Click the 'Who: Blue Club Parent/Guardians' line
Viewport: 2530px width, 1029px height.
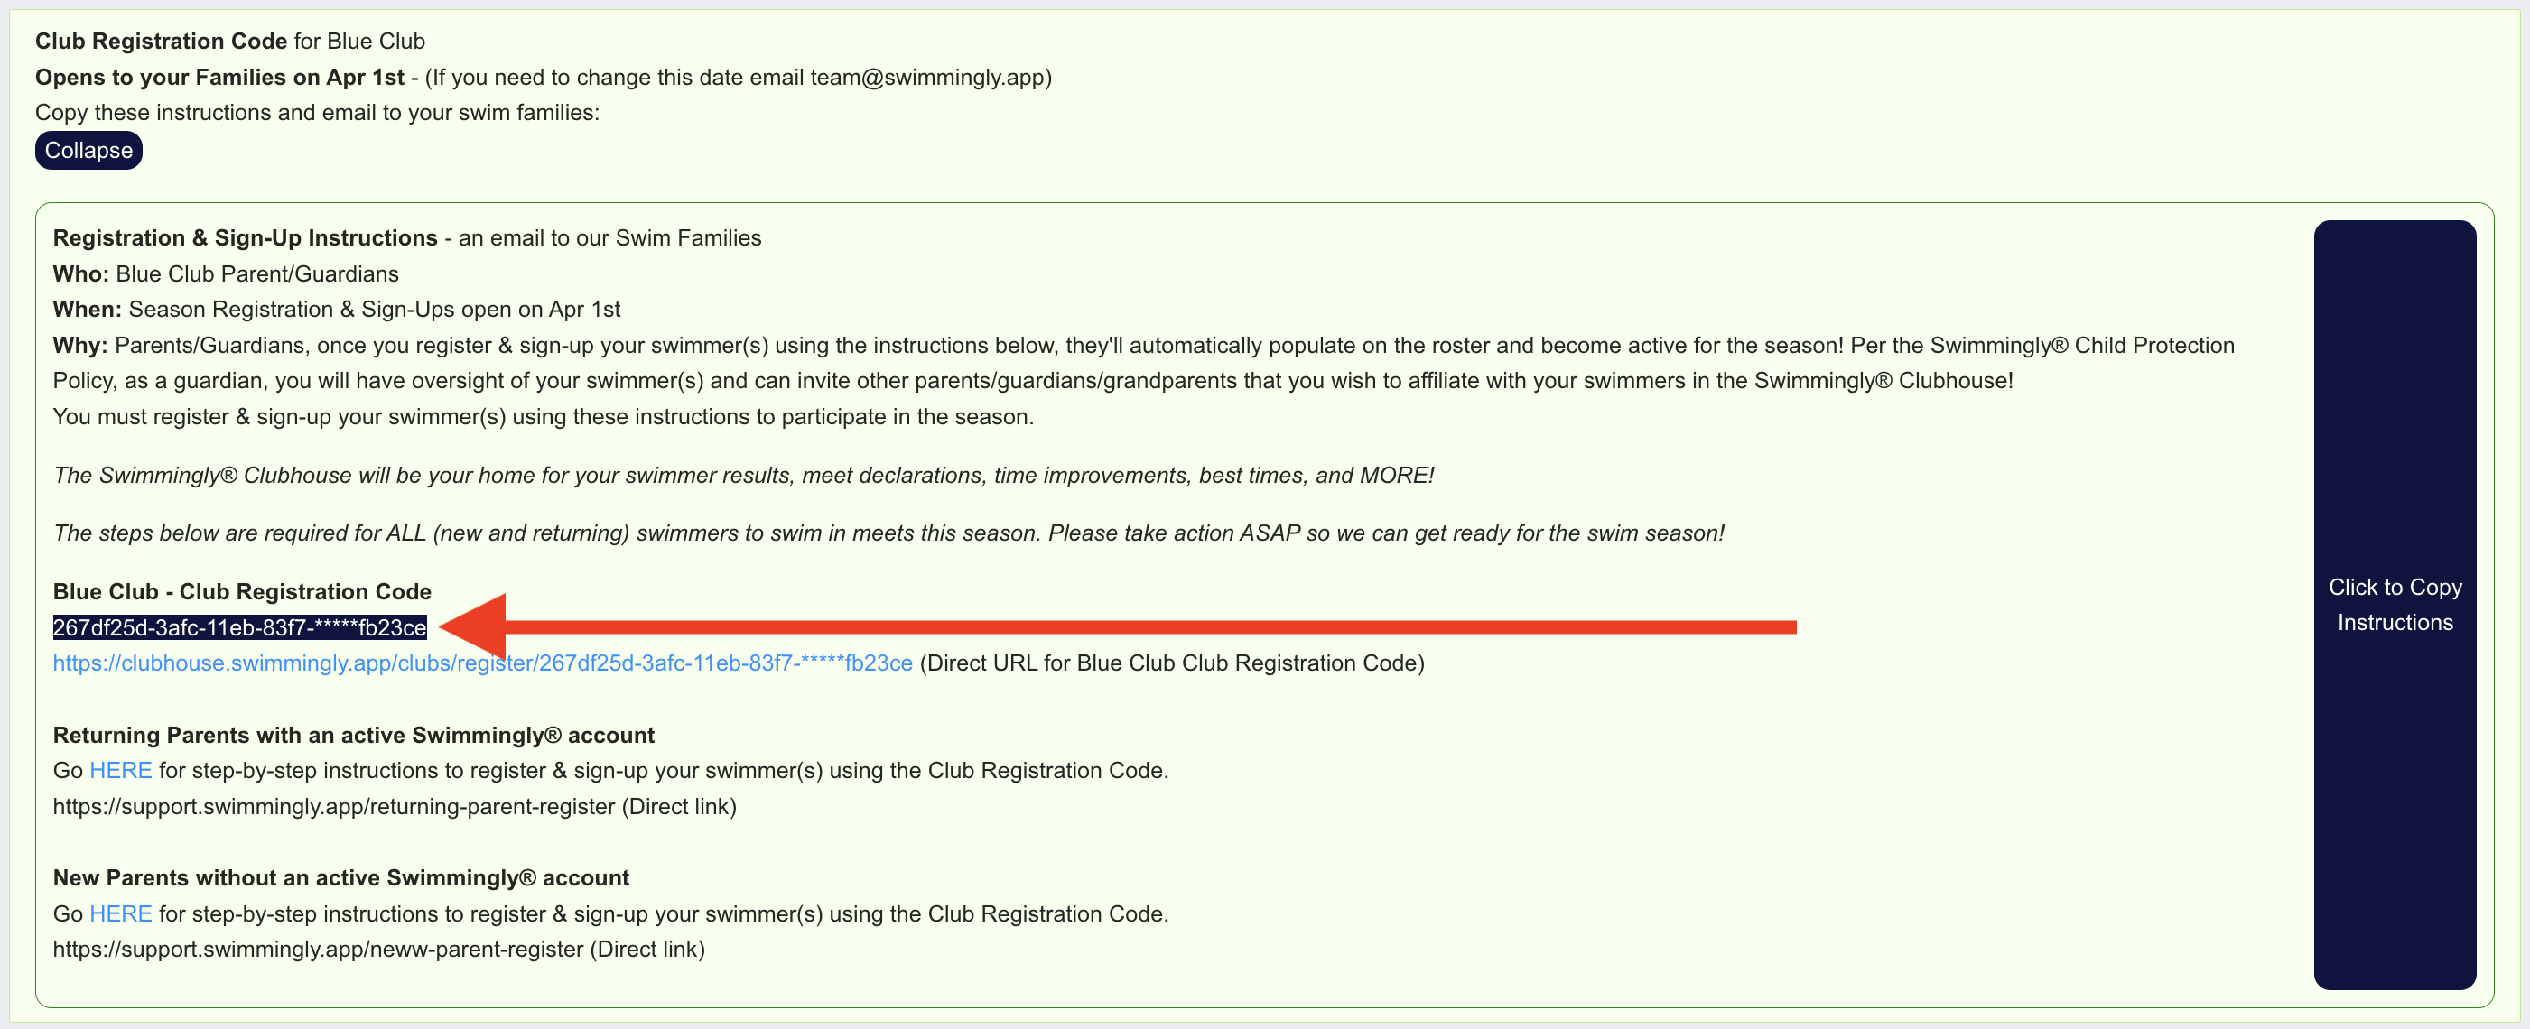[x=226, y=273]
